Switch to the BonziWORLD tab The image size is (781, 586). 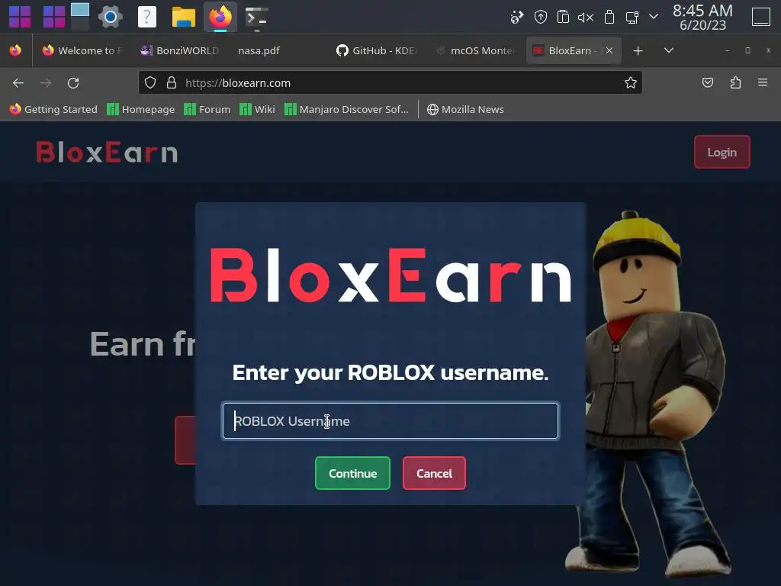(180, 50)
